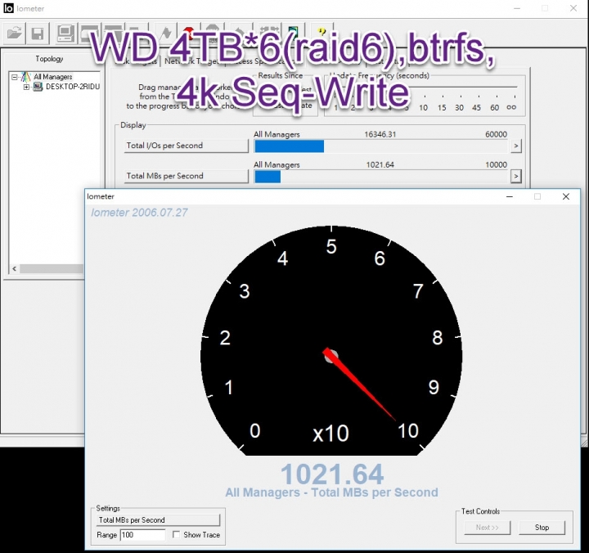Open the arrow beside the MBs progress bar
589x553 pixels.
(x=516, y=176)
